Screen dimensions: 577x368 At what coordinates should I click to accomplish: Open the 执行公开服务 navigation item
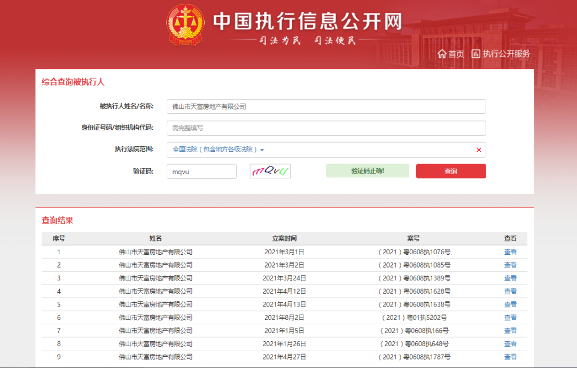point(506,54)
